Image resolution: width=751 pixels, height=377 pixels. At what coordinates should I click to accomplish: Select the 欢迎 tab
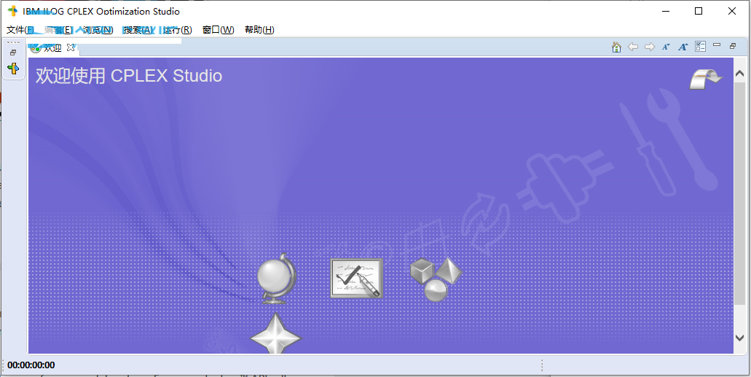(x=52, y=47)
